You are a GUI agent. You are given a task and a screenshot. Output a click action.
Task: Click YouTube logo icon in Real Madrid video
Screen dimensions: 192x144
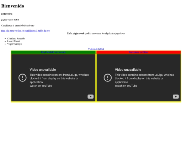click(91, 97)
